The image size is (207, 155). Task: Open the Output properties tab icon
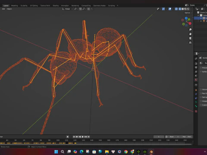point(196,68)
